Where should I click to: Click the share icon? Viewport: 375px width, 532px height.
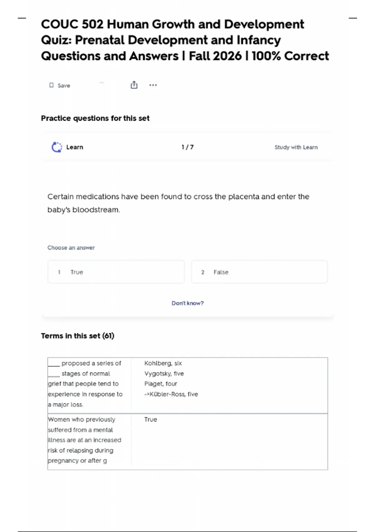pos(134,85)
